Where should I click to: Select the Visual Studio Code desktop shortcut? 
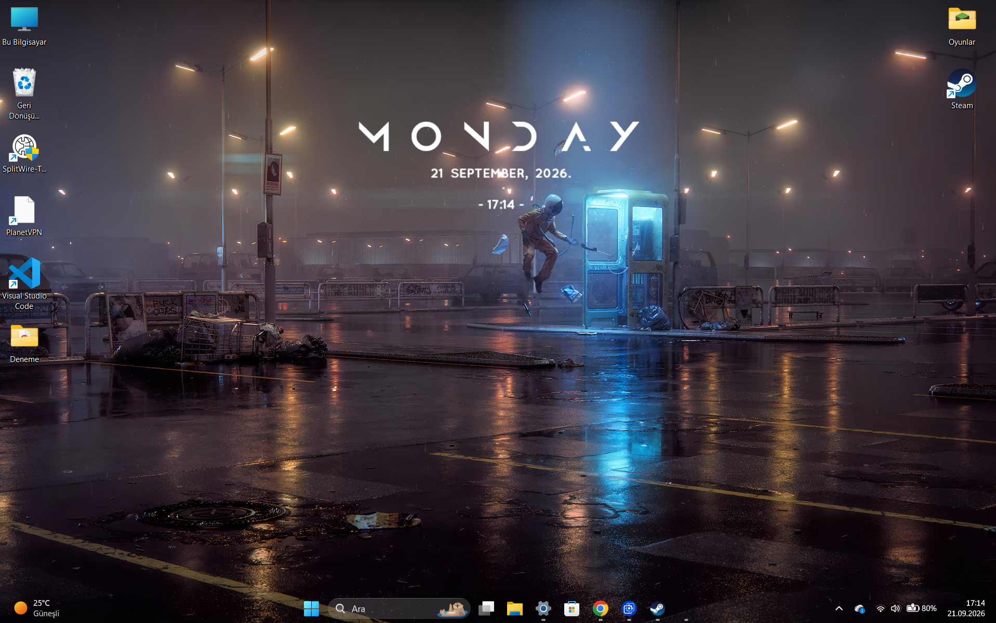click(24, 284)
